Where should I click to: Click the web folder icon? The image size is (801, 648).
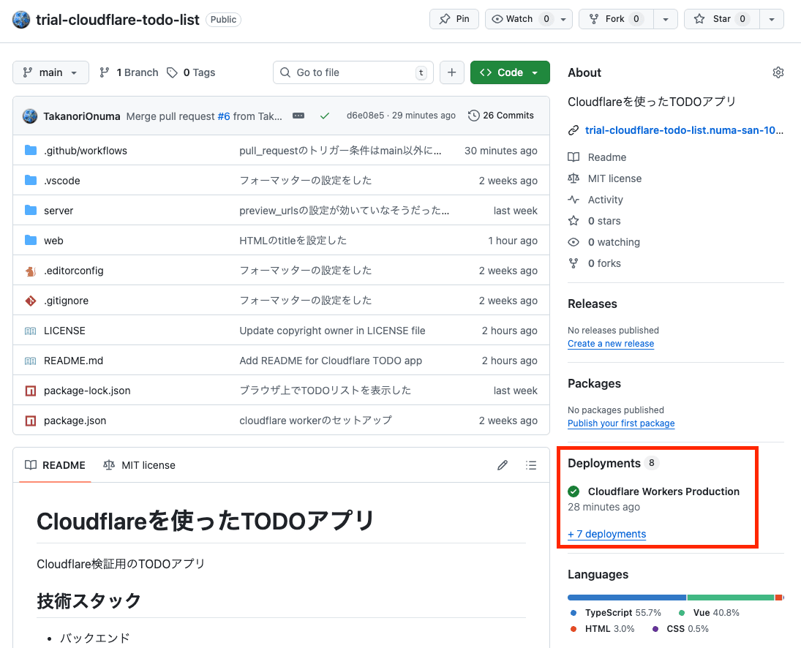31,241
